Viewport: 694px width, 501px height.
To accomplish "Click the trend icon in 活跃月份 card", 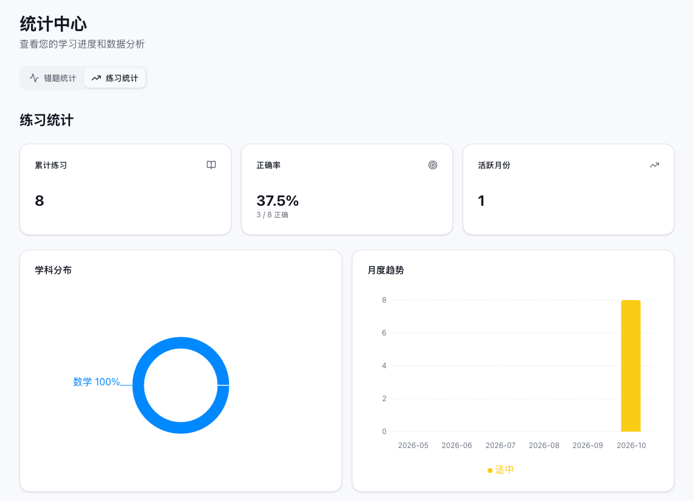I will [654, 165].
